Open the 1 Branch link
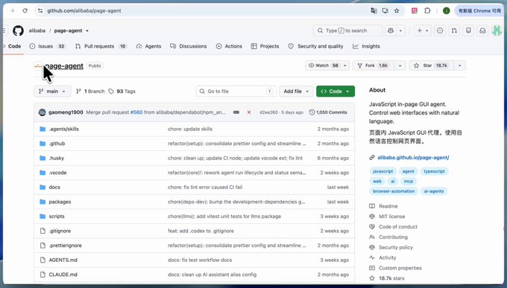The height and width of the screenshot is (288, 507). 90,92
